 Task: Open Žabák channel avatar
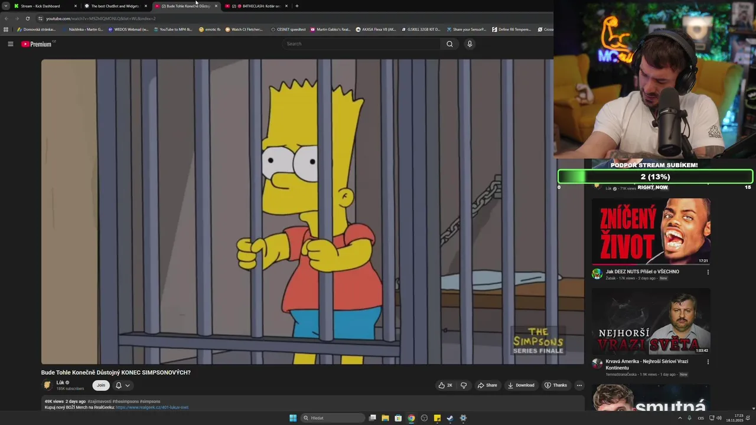pos(597,274)
